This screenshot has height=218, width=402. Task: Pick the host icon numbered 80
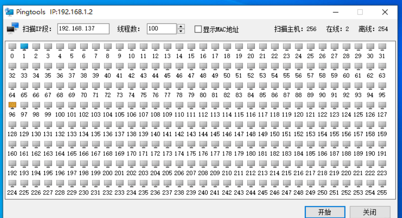click(203, 86)
